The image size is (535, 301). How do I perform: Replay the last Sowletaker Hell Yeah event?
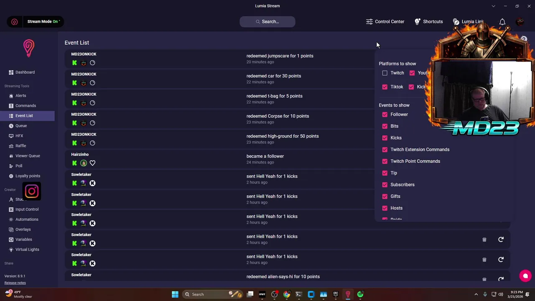[501, 260]
